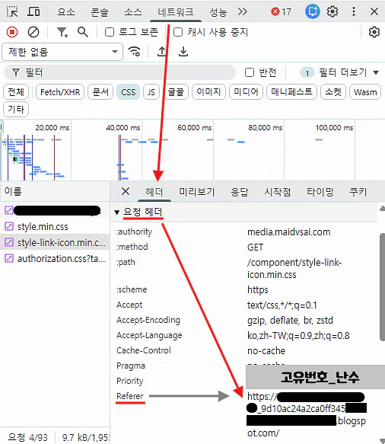This screenshot has height=444, width=385.
Task: Click the media.maidvsai.com authority value
Action: pyautogui.click(x=289, y=232)
